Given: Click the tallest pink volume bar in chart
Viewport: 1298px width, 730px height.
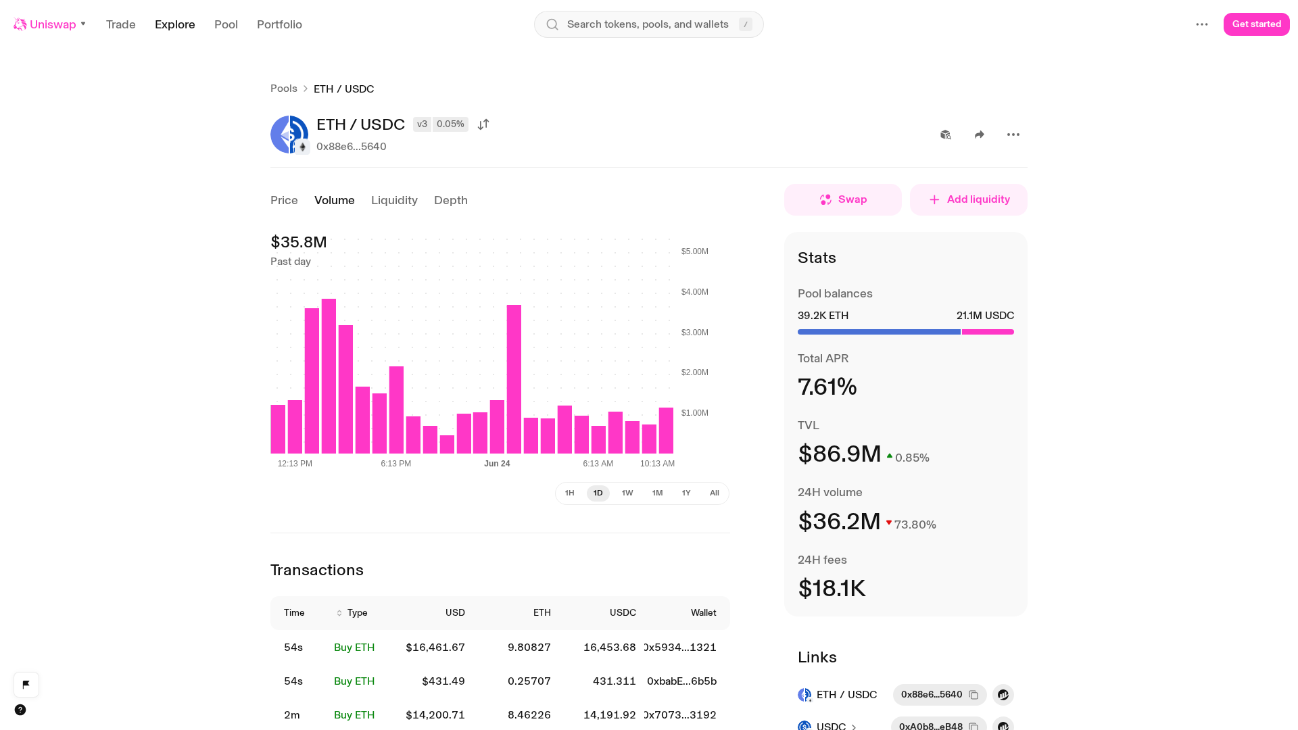Looking at the screenshot, I should 329,376.
